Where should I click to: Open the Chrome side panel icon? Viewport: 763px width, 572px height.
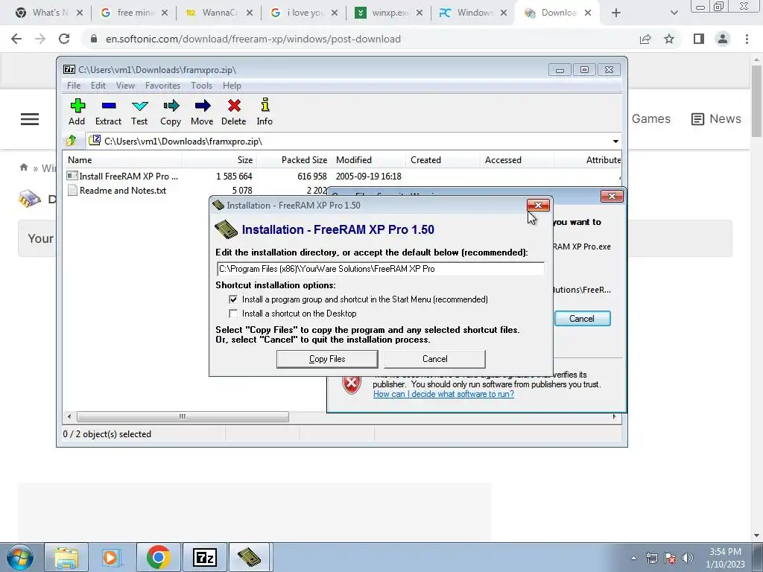(699, 39)
